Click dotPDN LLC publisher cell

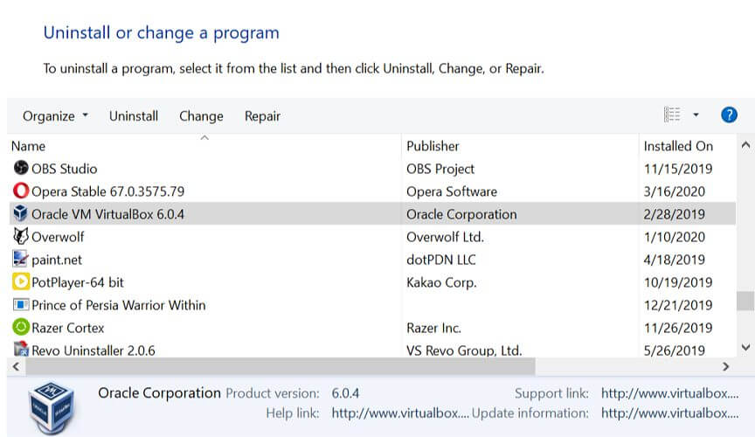(441, 260)
